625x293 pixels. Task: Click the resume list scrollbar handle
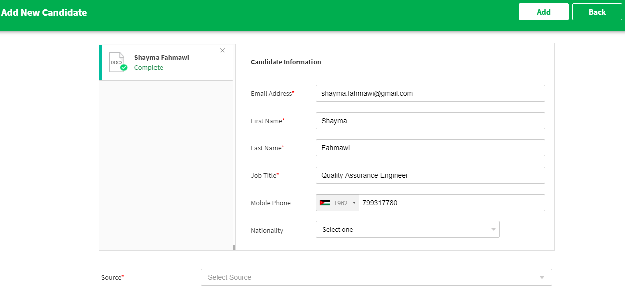coord(234,247)
